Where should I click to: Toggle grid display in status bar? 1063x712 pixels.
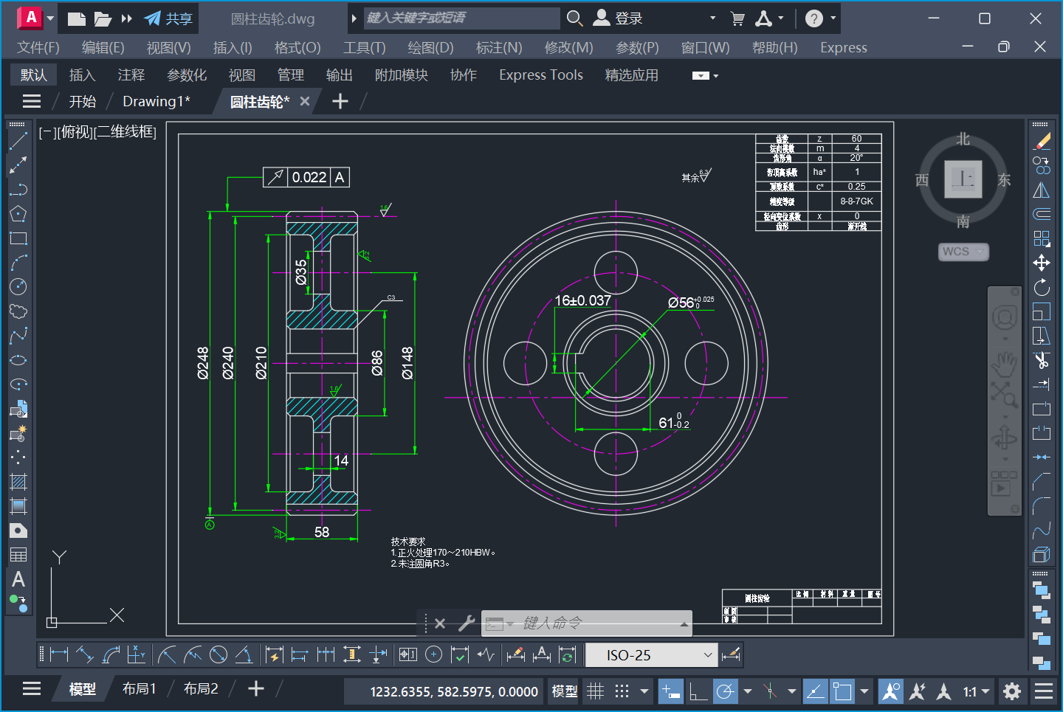coord(596,691)
